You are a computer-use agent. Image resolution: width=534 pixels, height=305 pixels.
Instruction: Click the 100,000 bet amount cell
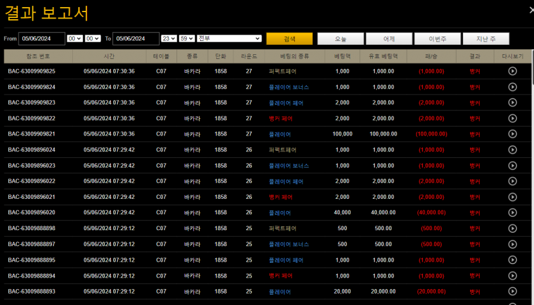(x=342, y=134)
